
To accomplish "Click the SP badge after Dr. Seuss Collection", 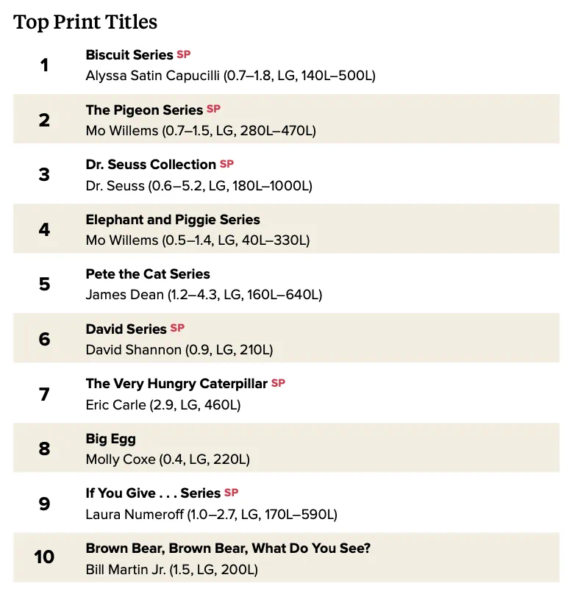I will 226,164.
